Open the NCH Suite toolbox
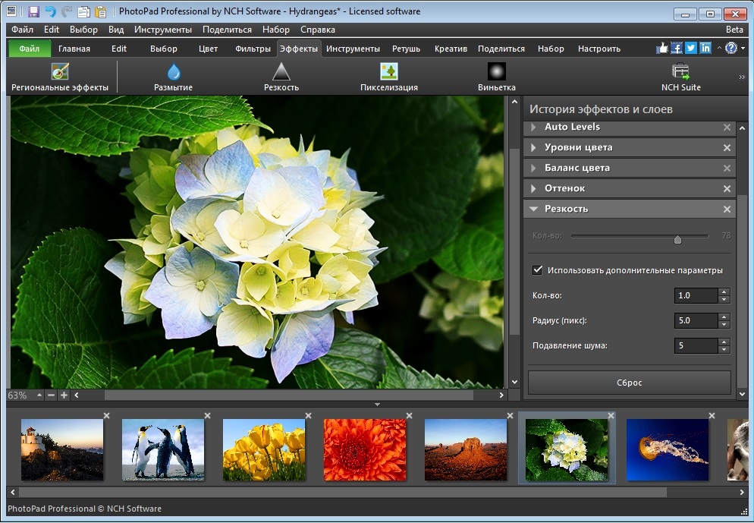This screenshot has width=754, height=523. [680, 77]
